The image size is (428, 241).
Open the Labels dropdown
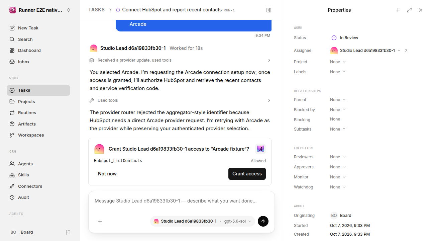[338, 72]
